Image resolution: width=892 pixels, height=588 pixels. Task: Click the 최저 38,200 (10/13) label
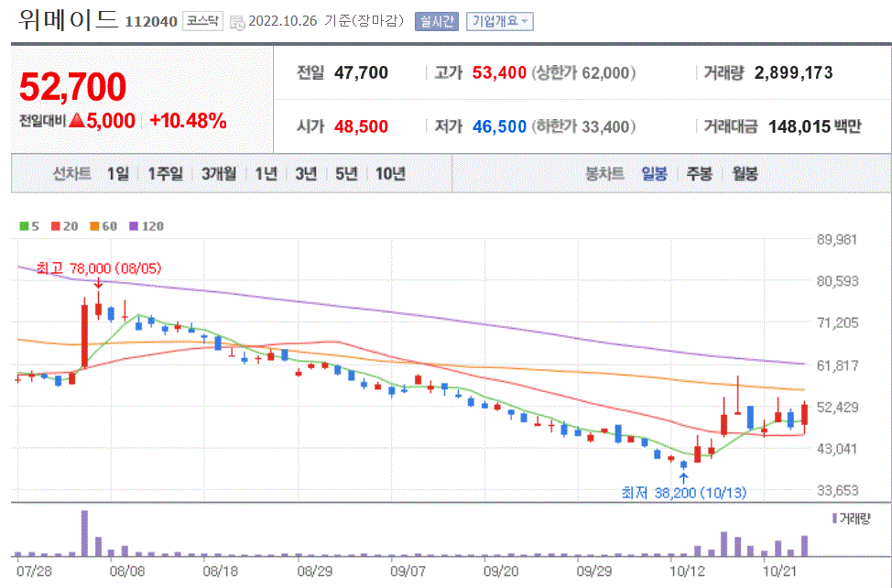click(684, 493)
